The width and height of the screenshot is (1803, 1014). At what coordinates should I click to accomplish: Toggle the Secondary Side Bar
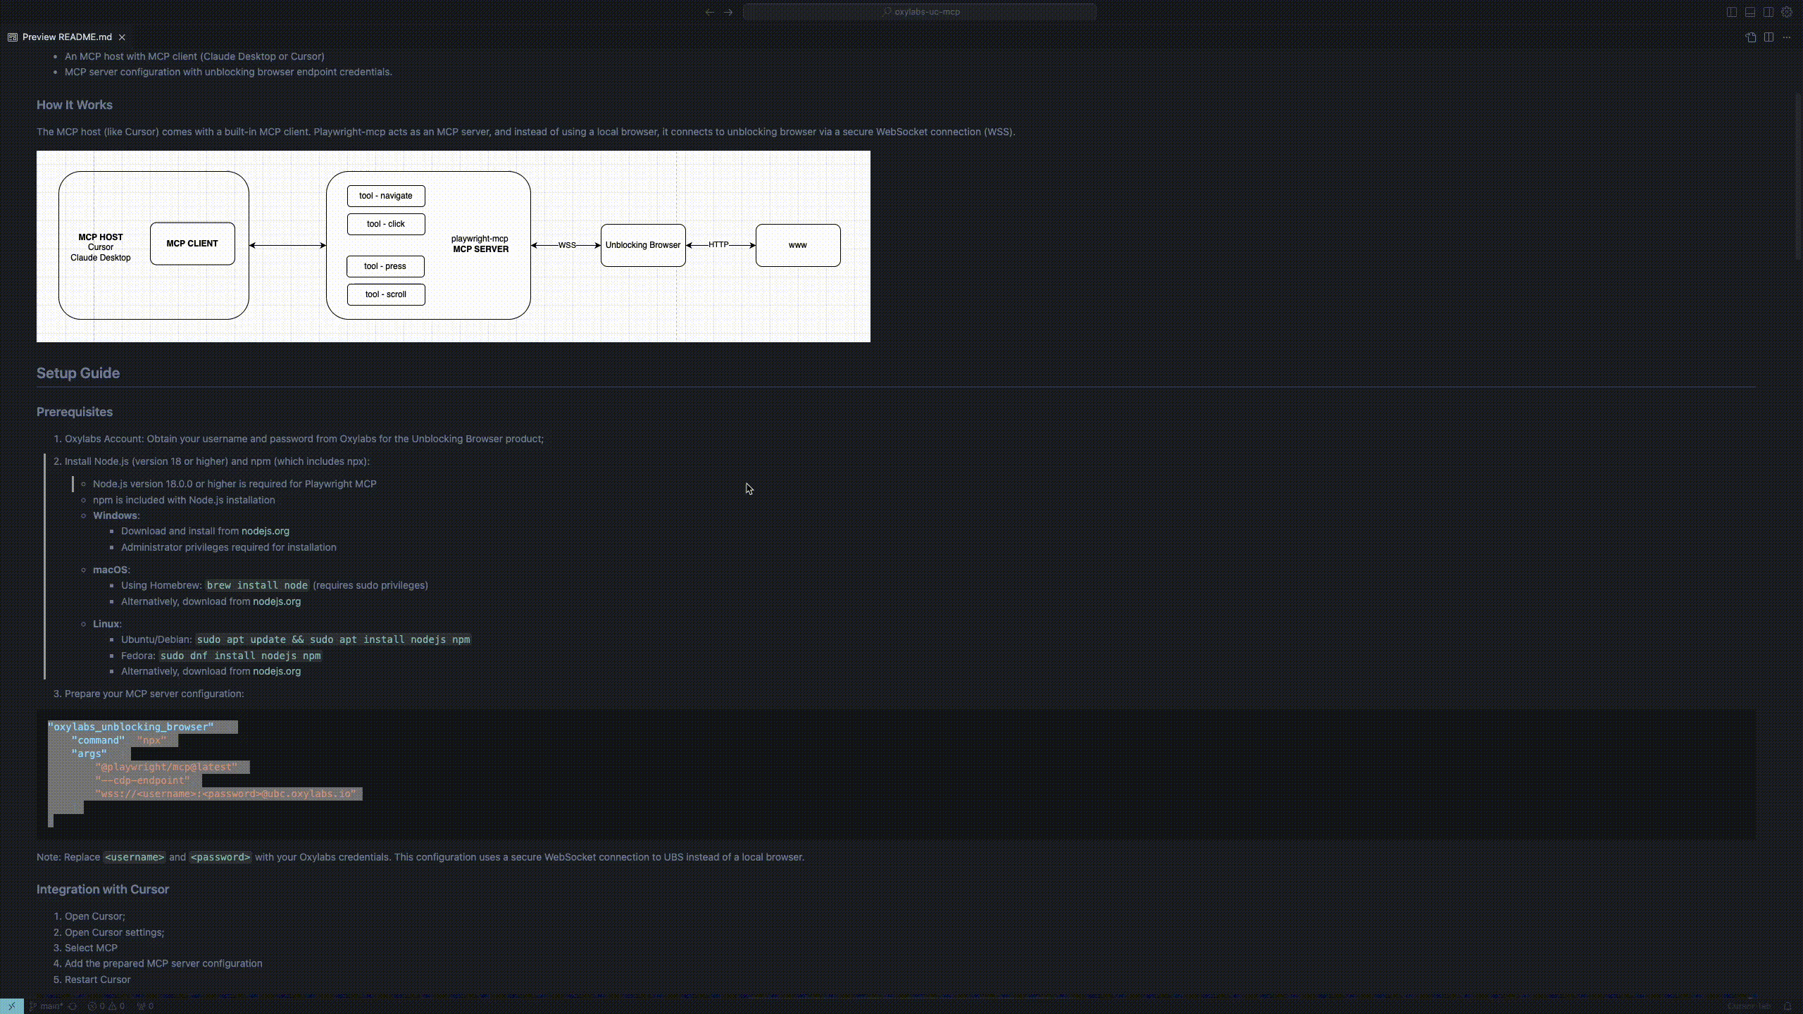click(1768, 12)
